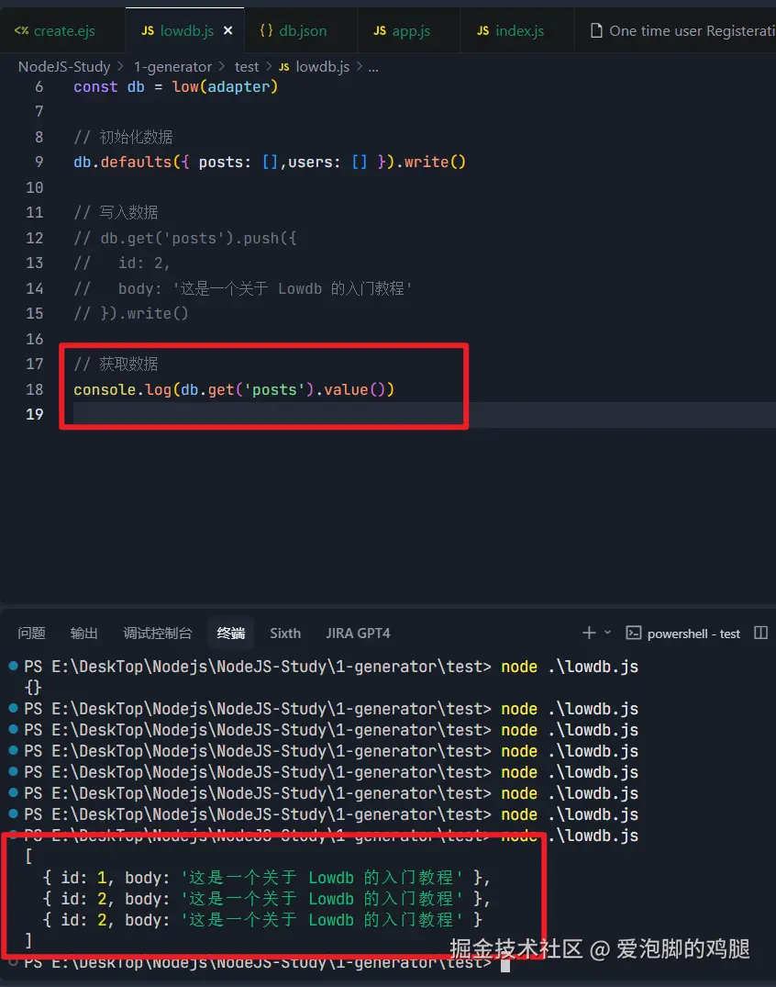Screen dimensions: 776x987
Task: Split the terminal panel
Action: [x=761, y=633]
